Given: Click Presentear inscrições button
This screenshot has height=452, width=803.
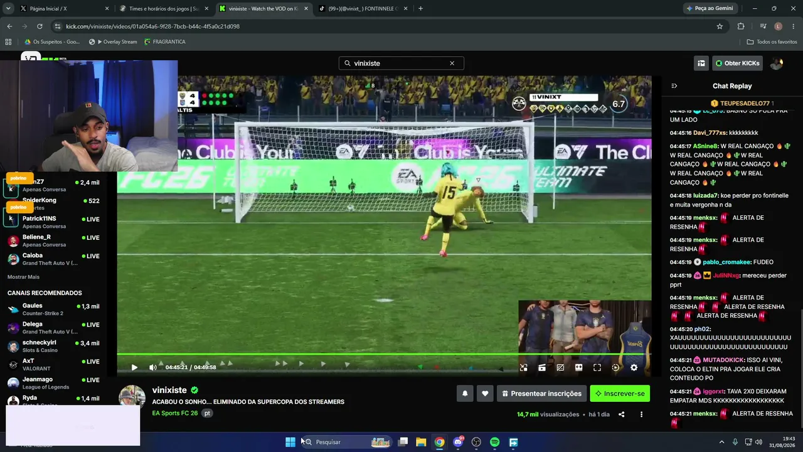Looking at the screenshot, I should 542,394.
